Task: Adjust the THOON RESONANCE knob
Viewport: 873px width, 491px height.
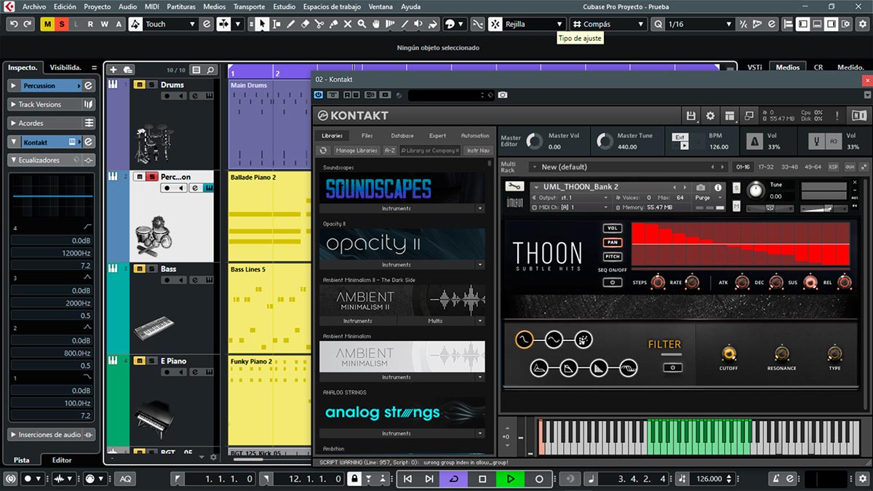Action: (781, 354)
